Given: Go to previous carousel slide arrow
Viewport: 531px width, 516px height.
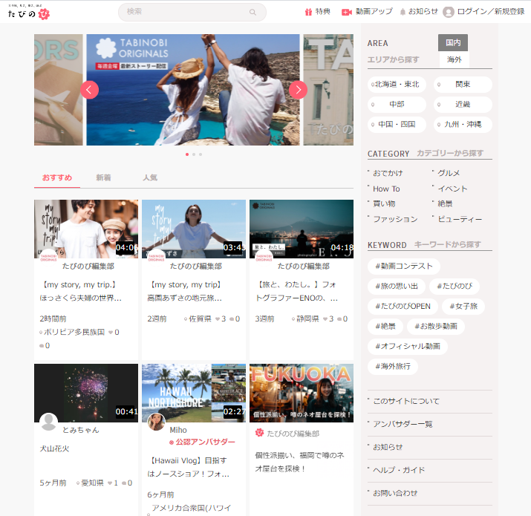Looking at the screenshot, I should pos(89,90).
